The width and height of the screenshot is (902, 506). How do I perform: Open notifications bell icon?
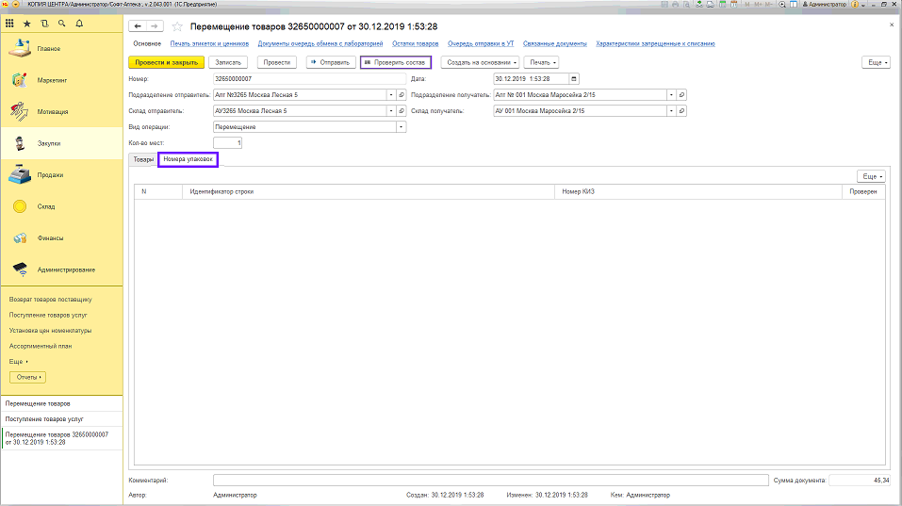(x=77, y=23)
